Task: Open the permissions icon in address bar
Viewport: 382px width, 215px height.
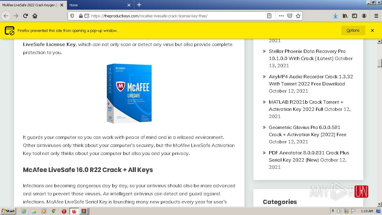Action: point(87,16)
